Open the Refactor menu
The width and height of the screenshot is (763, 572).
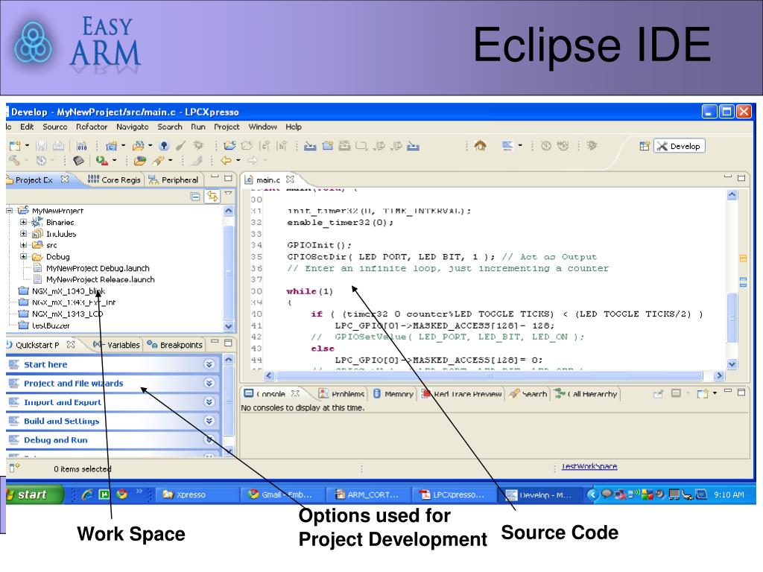point(92,127)
